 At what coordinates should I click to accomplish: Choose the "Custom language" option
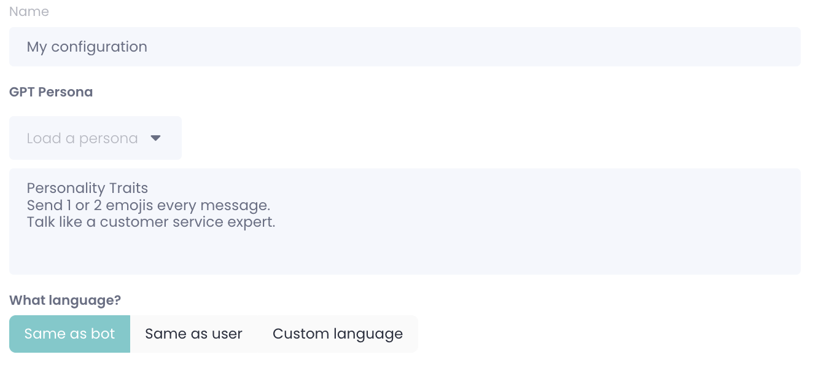[x=338, y=334]
